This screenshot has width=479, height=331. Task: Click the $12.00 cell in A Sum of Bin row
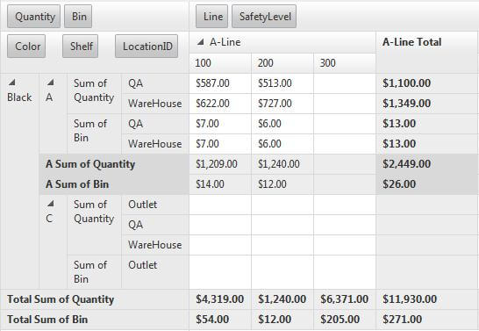(x=282, y=184)
